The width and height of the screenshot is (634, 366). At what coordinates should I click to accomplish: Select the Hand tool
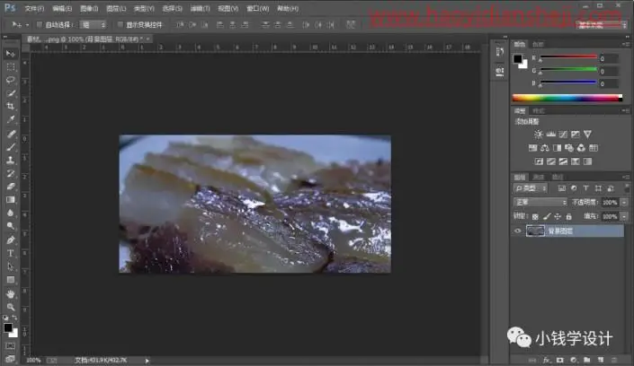[11, 293]
